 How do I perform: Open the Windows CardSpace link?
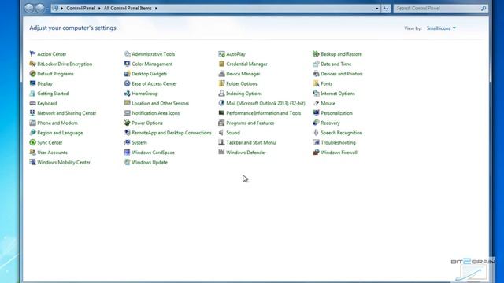(x=153, y=153)
